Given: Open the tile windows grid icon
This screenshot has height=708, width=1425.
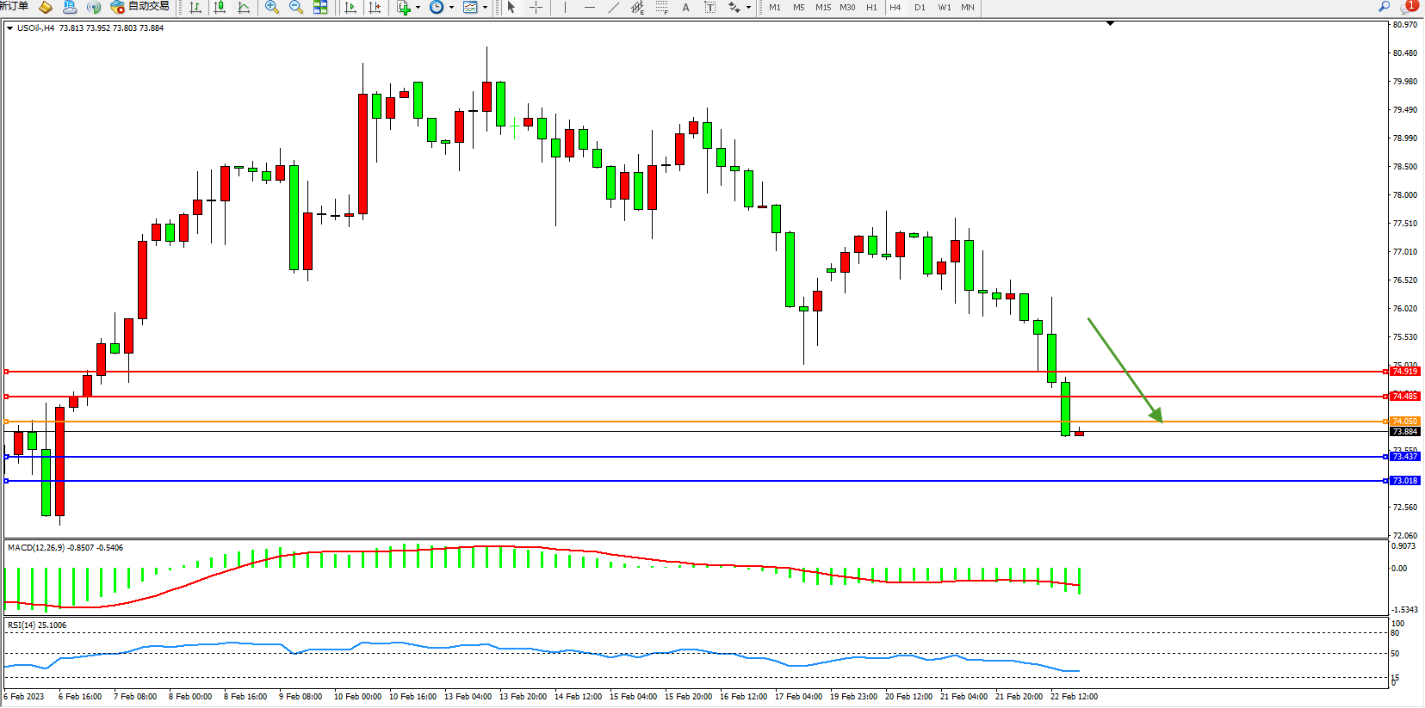Looking at the screenshot, I should click(x=320, y=8).
